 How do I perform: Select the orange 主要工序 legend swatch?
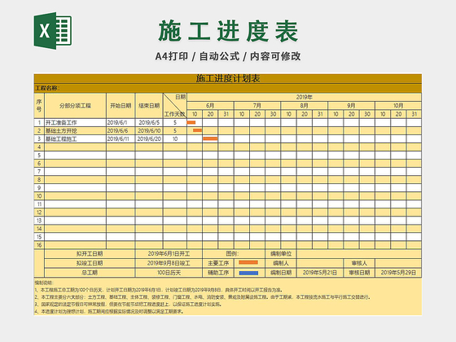248,262
